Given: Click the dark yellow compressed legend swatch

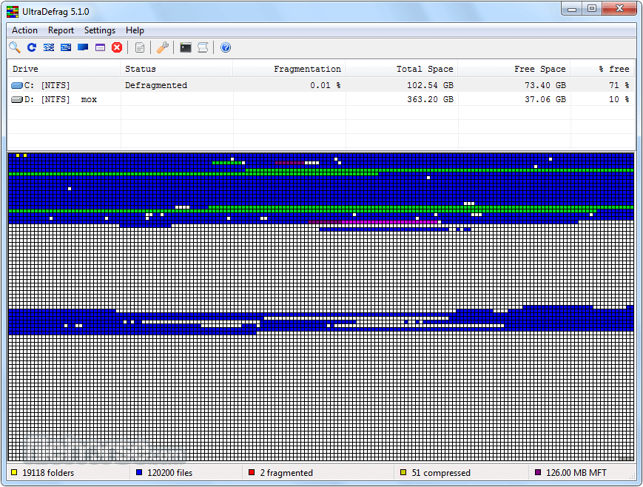Looking at the screenshot, I should tap(403, 473).
